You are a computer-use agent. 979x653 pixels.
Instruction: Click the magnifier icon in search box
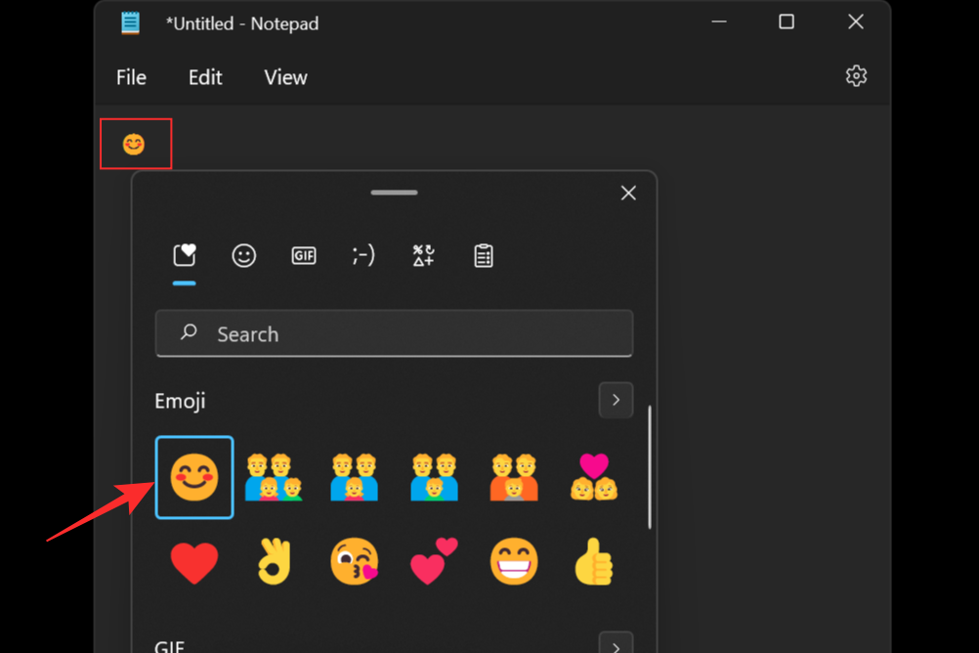pos(189,331)
